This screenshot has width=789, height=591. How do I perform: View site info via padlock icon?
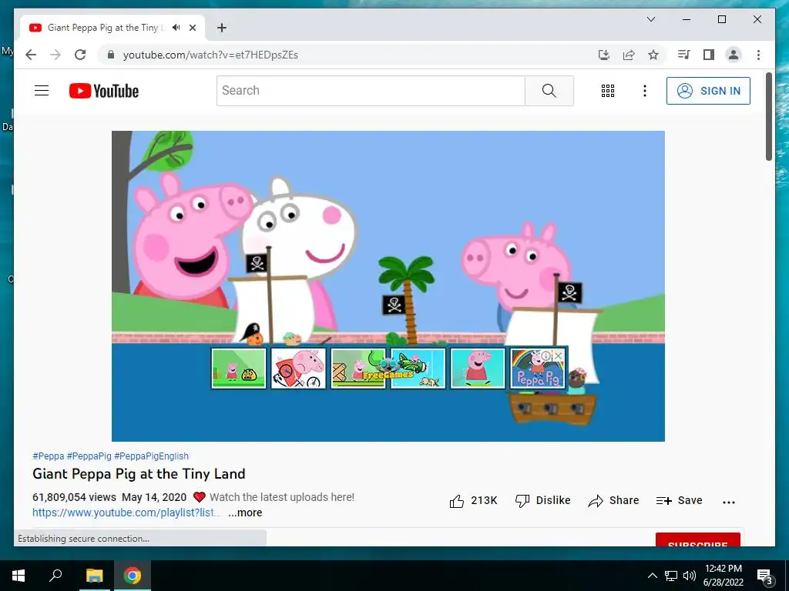pos(111,55)
